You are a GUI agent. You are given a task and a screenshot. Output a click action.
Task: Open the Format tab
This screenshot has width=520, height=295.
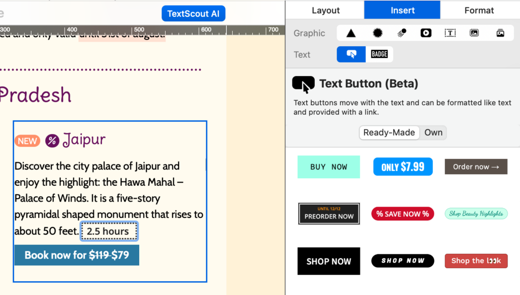click(479, 10)
